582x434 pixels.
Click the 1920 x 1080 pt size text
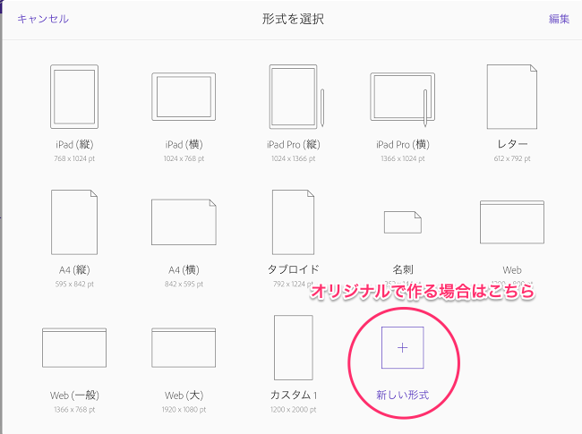(x=184, y=410)
